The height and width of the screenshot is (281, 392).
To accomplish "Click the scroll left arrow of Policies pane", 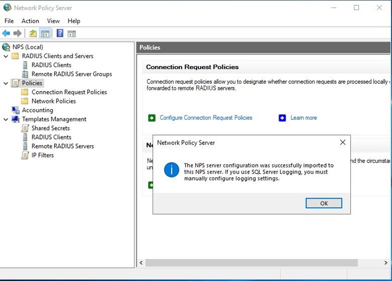I will coord(141,262).
